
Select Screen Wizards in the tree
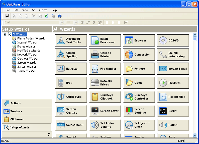point(27,63)
